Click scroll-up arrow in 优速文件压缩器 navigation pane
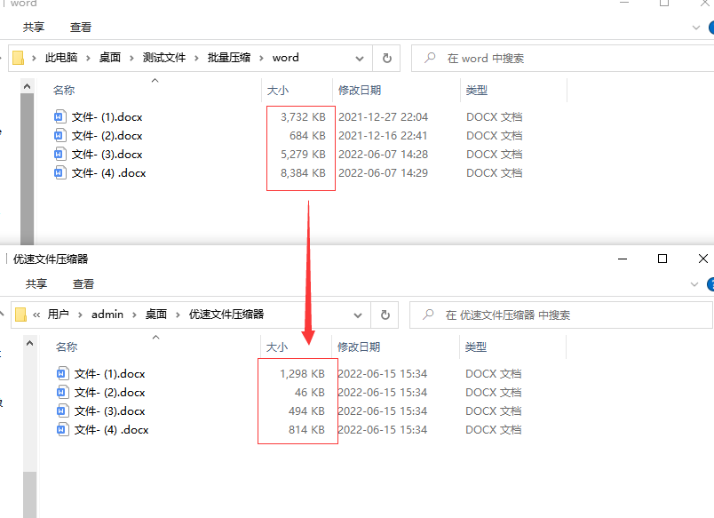 click(30, 343)
